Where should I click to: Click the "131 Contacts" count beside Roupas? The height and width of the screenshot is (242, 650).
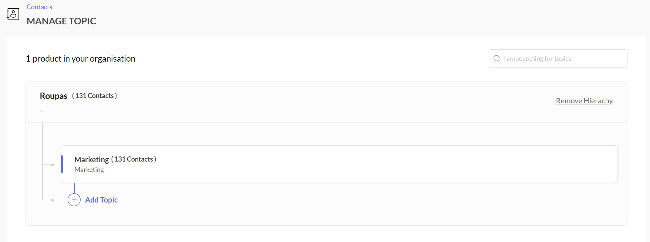[95, 96]
